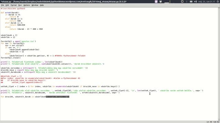Image resolution: width=220 pixels, height=123 pixels.
Task: Click the 'vásárlás_sorszáma = int(input(' line
Action: pos(44,68)
